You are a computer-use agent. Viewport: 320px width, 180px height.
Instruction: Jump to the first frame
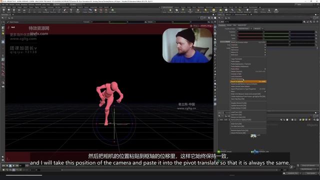[x=3, y=165]
